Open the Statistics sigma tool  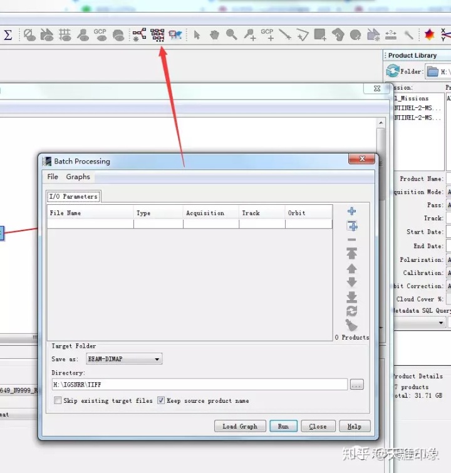click(x=8, y=35)
